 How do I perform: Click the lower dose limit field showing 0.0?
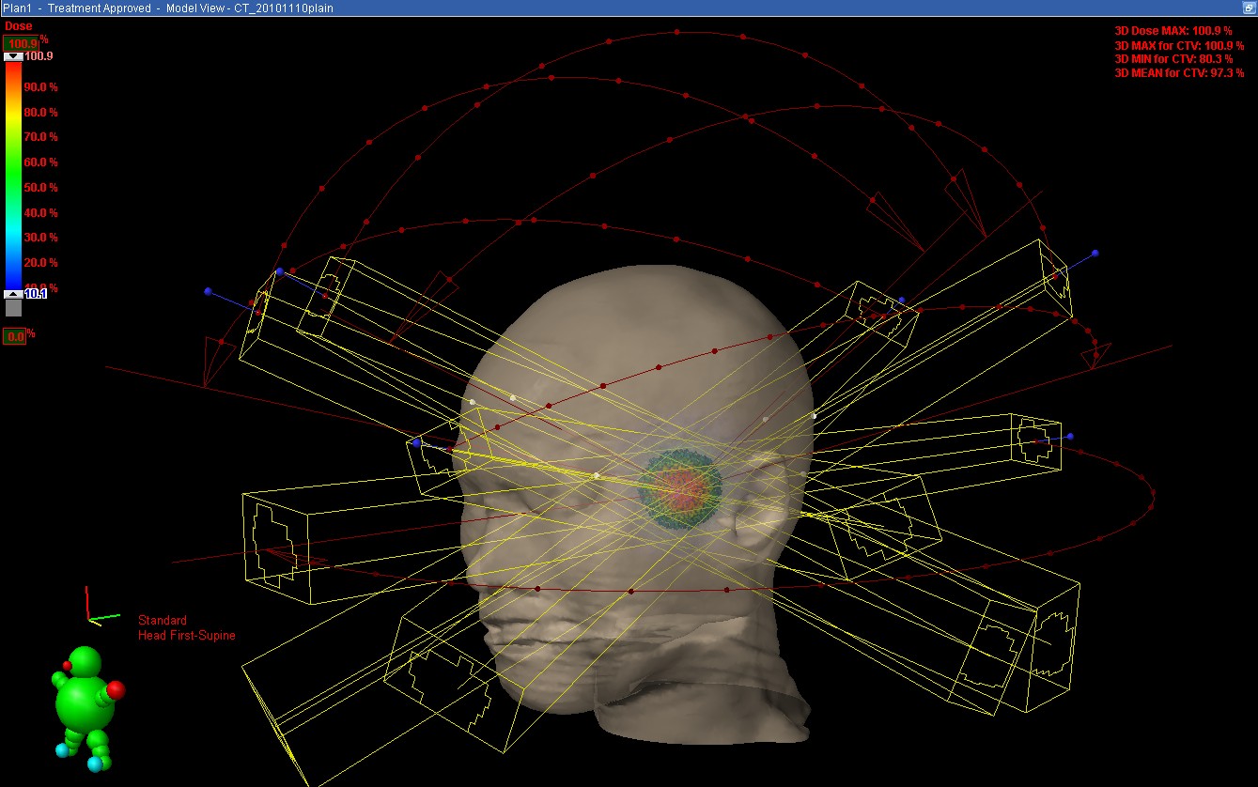tap(15, 336)
